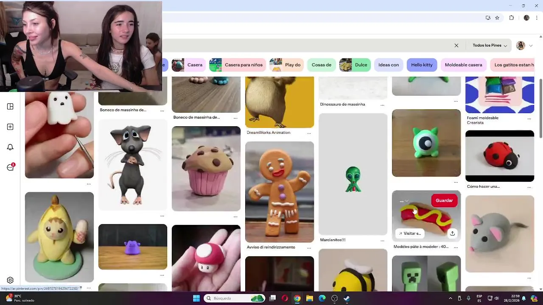Open more options for 'DreamWorks Animation' pin

pos(309,133)
